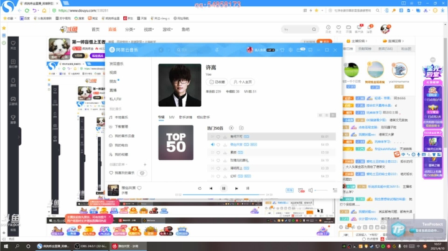Expand the user account dropdown arrow
The height and width of the screenshot is (251, 448).
[x=276, y=50]
